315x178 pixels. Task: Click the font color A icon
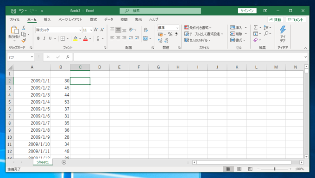tap(85, 38)
